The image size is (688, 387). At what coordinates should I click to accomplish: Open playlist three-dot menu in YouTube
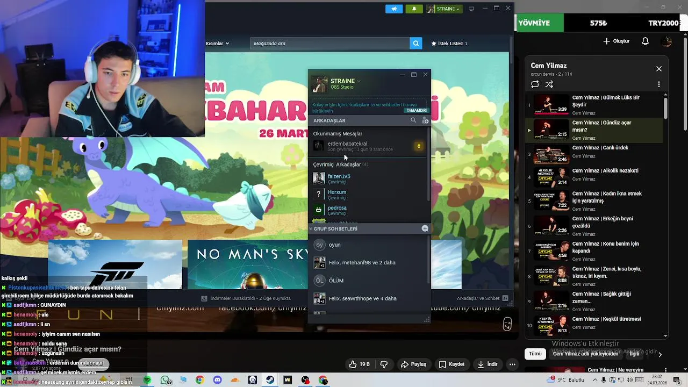pyautogui.click(x=659, y=84)
